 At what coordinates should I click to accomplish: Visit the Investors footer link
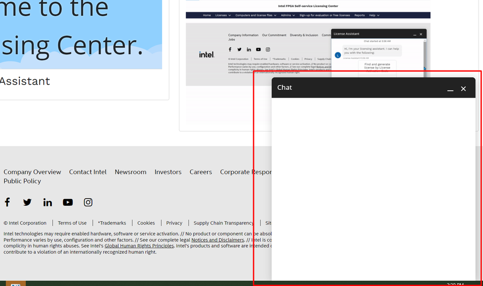click(x=168, y=172)
